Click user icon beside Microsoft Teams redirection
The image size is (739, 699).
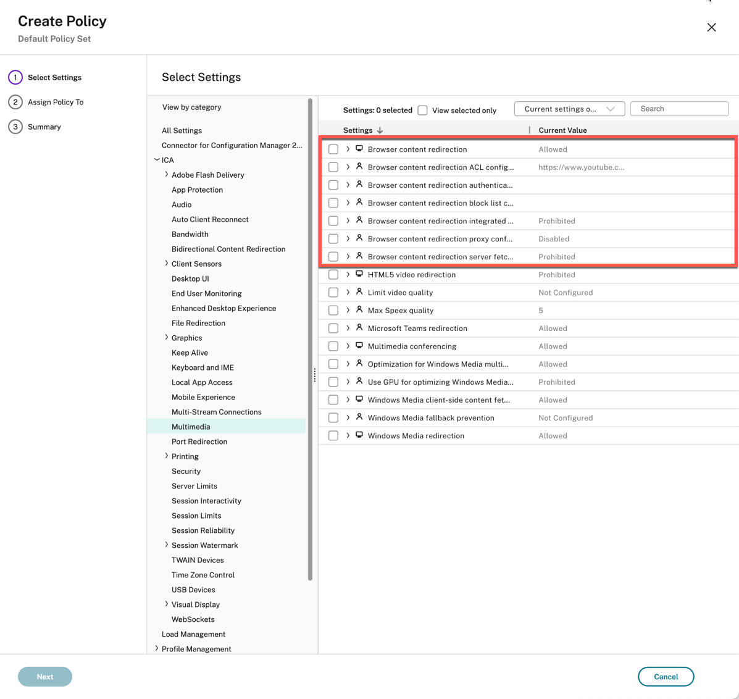pos(359,328)
